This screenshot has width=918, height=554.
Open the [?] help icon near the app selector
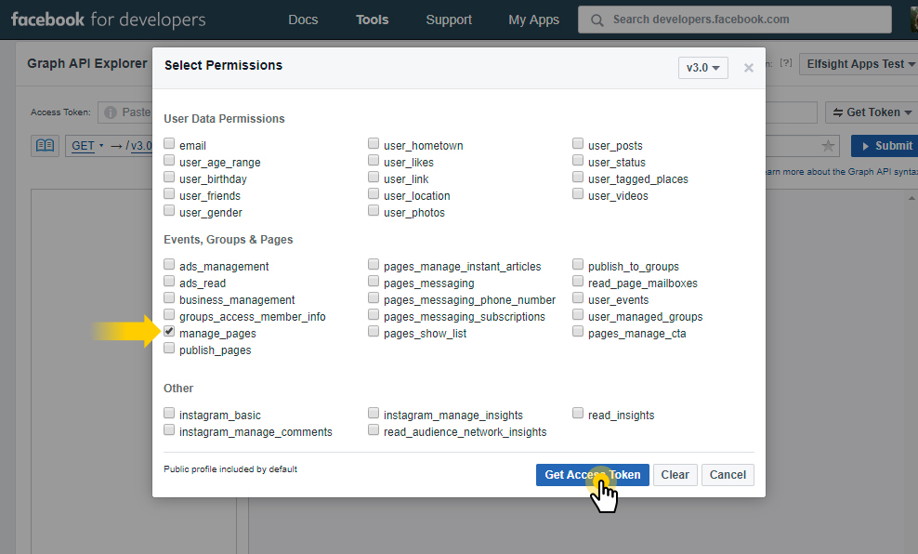(786, 64)
